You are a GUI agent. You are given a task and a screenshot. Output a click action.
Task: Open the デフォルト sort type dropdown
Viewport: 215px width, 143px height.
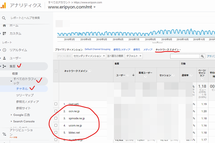point(134,56)
